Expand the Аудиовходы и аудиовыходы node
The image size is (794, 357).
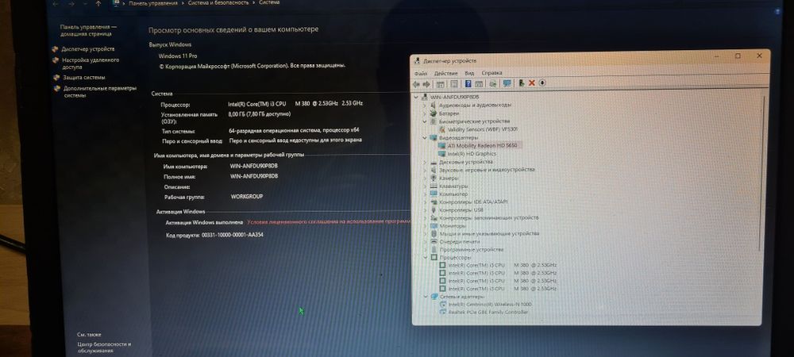point(425,106)
